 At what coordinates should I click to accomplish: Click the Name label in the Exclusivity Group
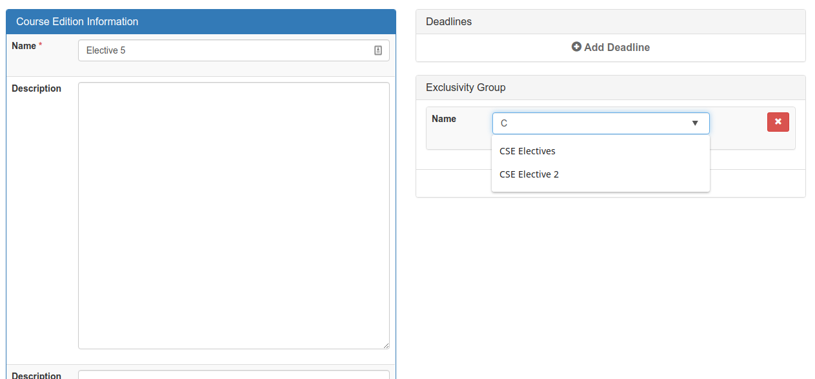coord(444,119)
